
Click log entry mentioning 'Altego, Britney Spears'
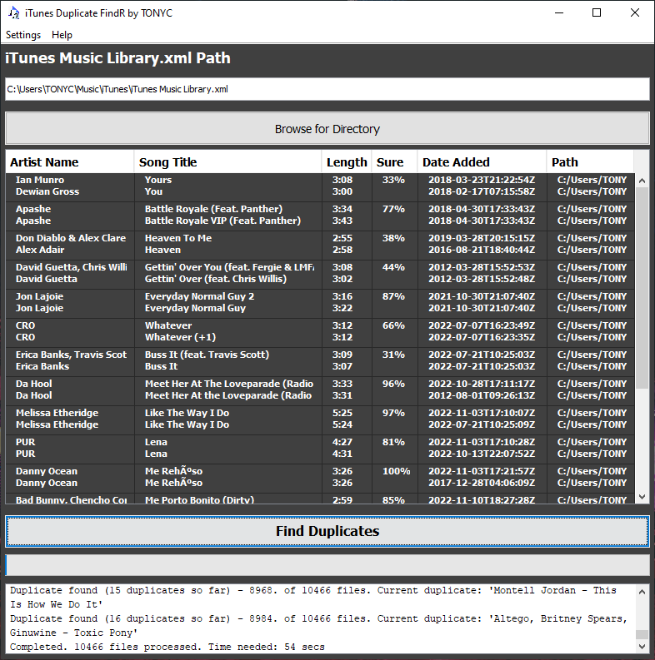pyautogui.click(x=318, y=626)
